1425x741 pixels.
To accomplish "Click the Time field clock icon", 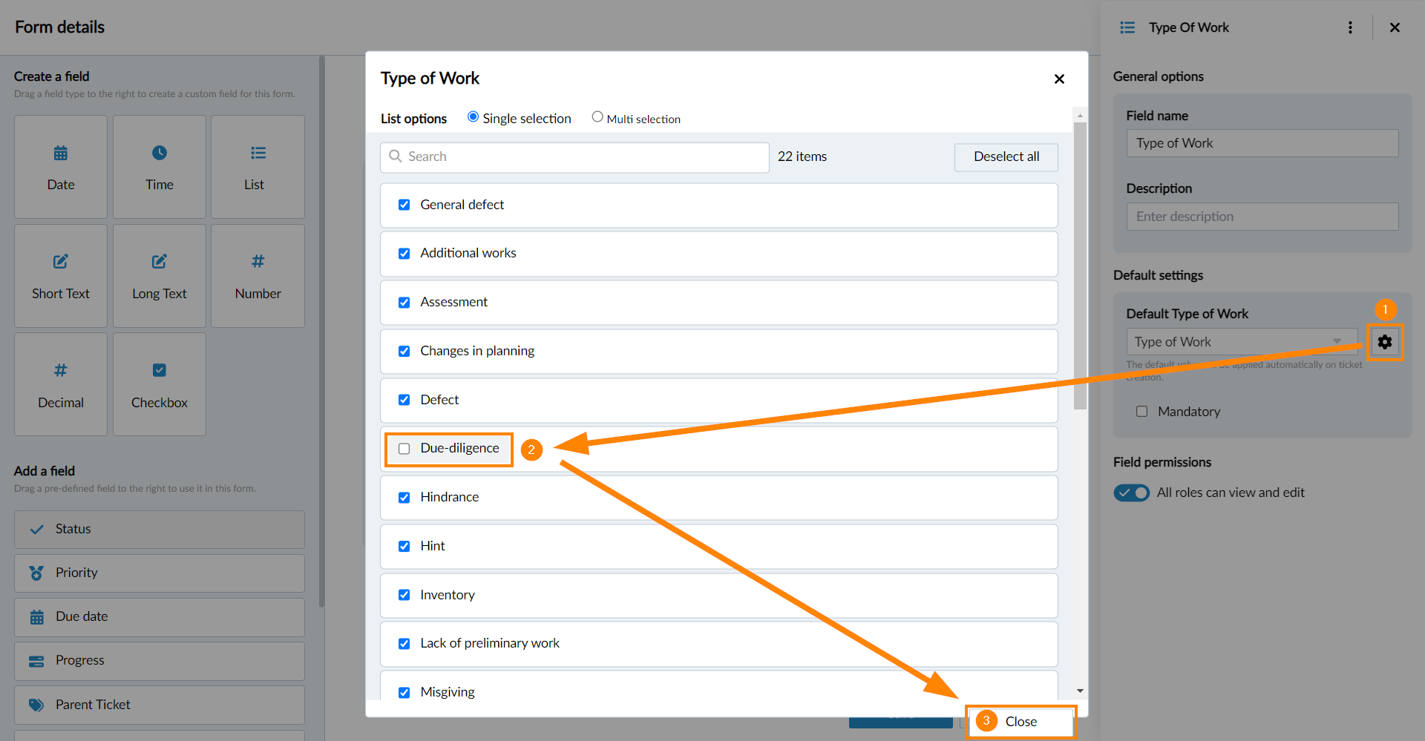I will tap(160, 154).
